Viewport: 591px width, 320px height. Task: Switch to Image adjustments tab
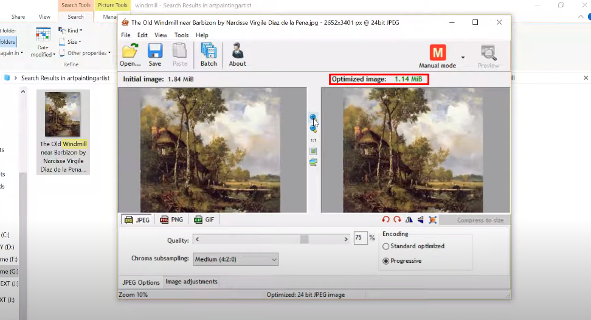pyautogui.click(x=192, y=282)
